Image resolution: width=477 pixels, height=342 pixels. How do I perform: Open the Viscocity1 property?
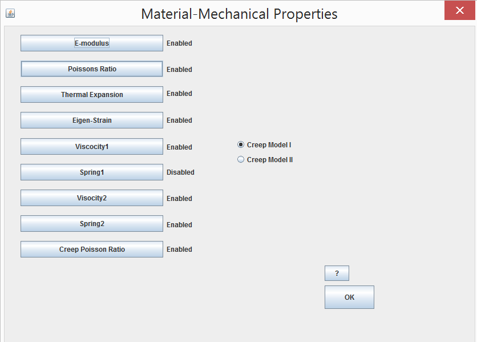[x=91, y=147]
